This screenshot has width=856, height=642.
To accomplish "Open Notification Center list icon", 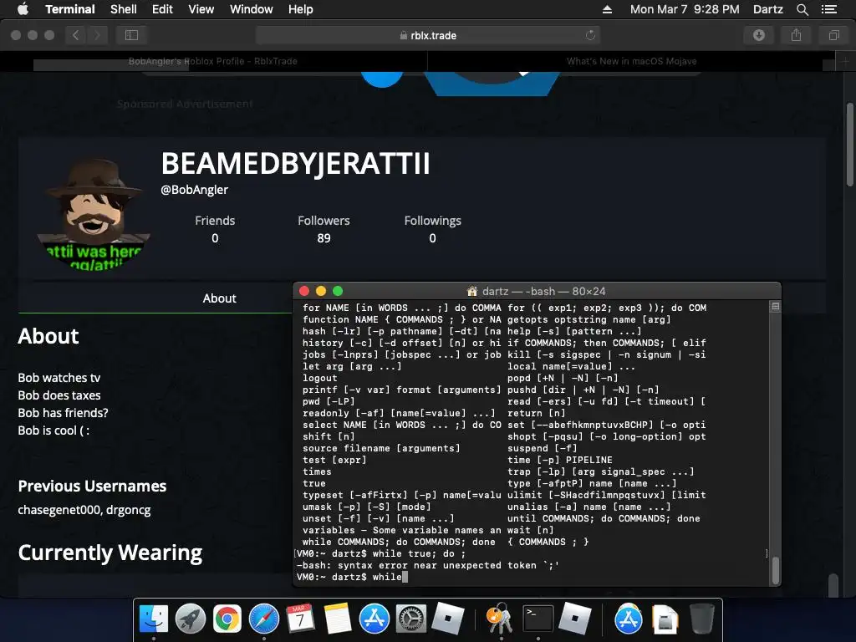I will pyautogui.click(x=828, y=9).
